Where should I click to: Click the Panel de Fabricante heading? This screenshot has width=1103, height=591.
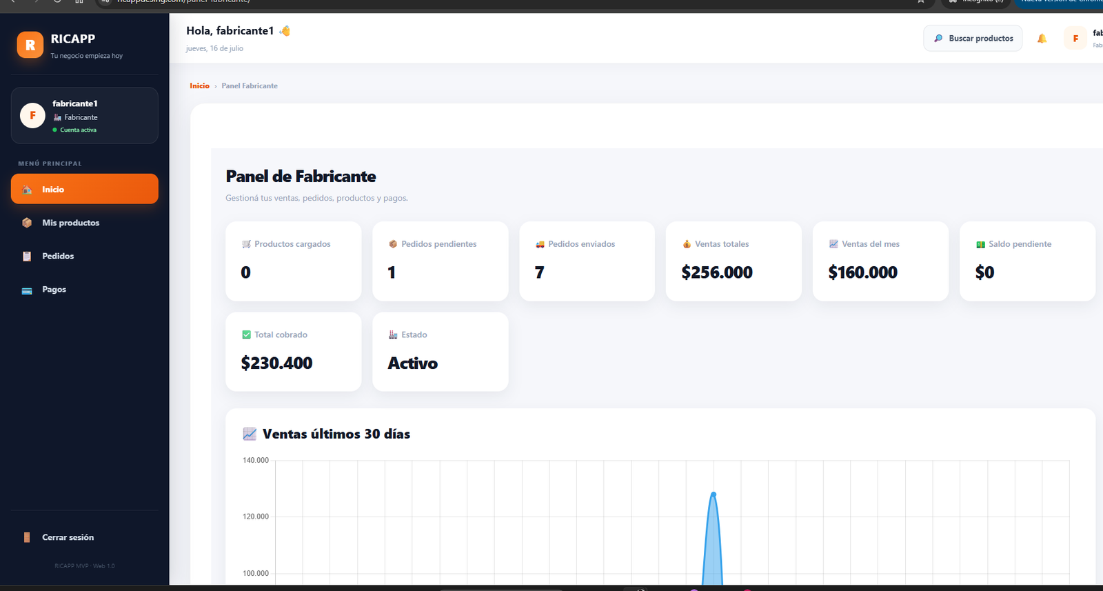point(301,177)
